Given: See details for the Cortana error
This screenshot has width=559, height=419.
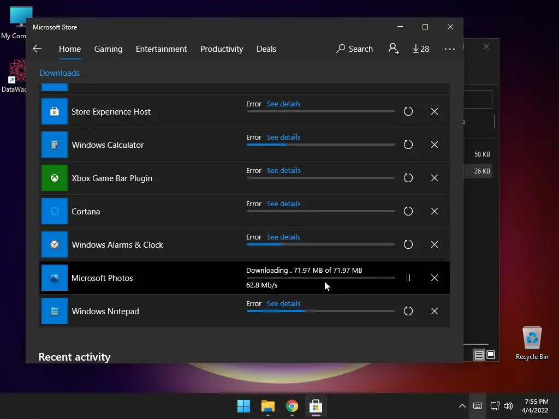Looking at the screenshot, I should pyautogui.click(x=283, y=204).
